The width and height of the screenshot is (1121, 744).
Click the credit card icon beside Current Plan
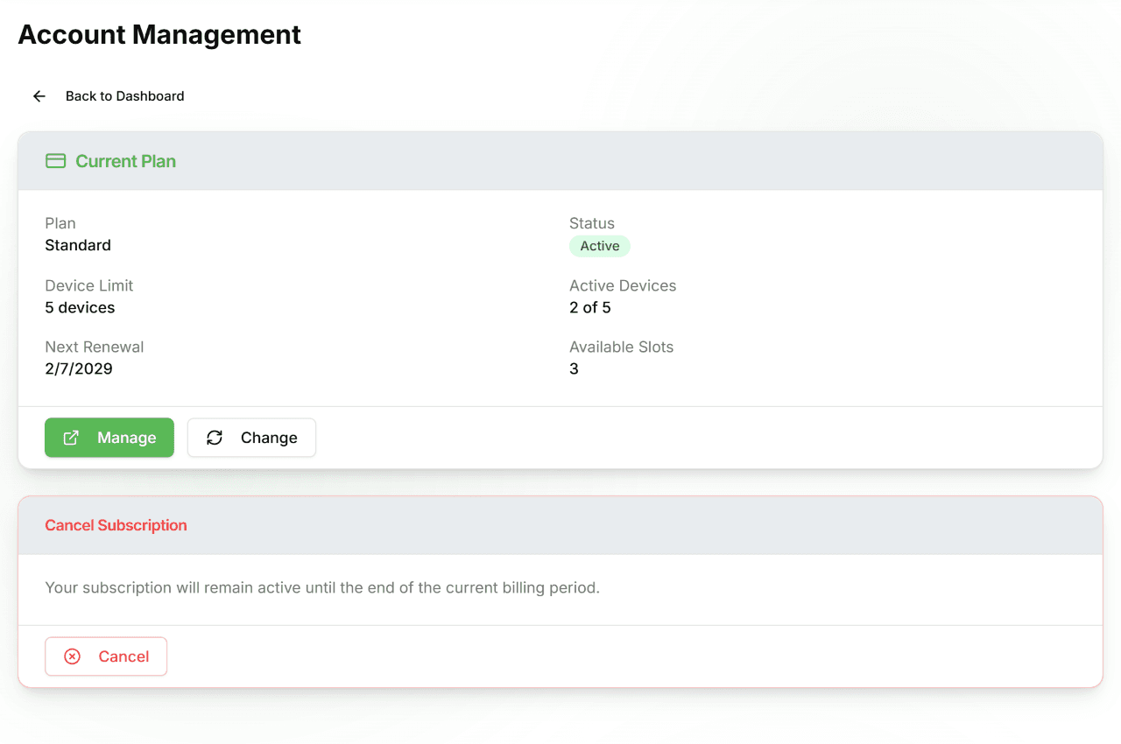click(55, 161)
